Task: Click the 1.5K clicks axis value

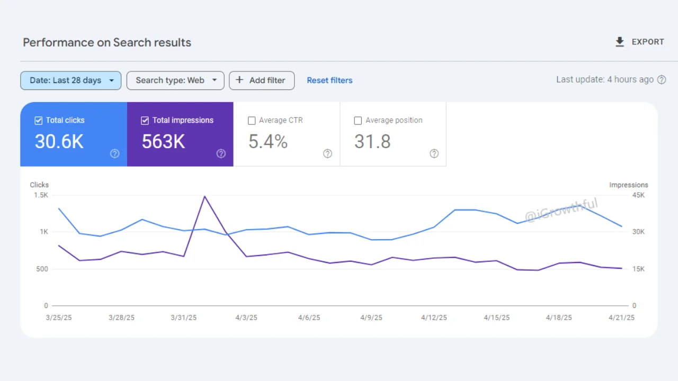Action: 41,195
